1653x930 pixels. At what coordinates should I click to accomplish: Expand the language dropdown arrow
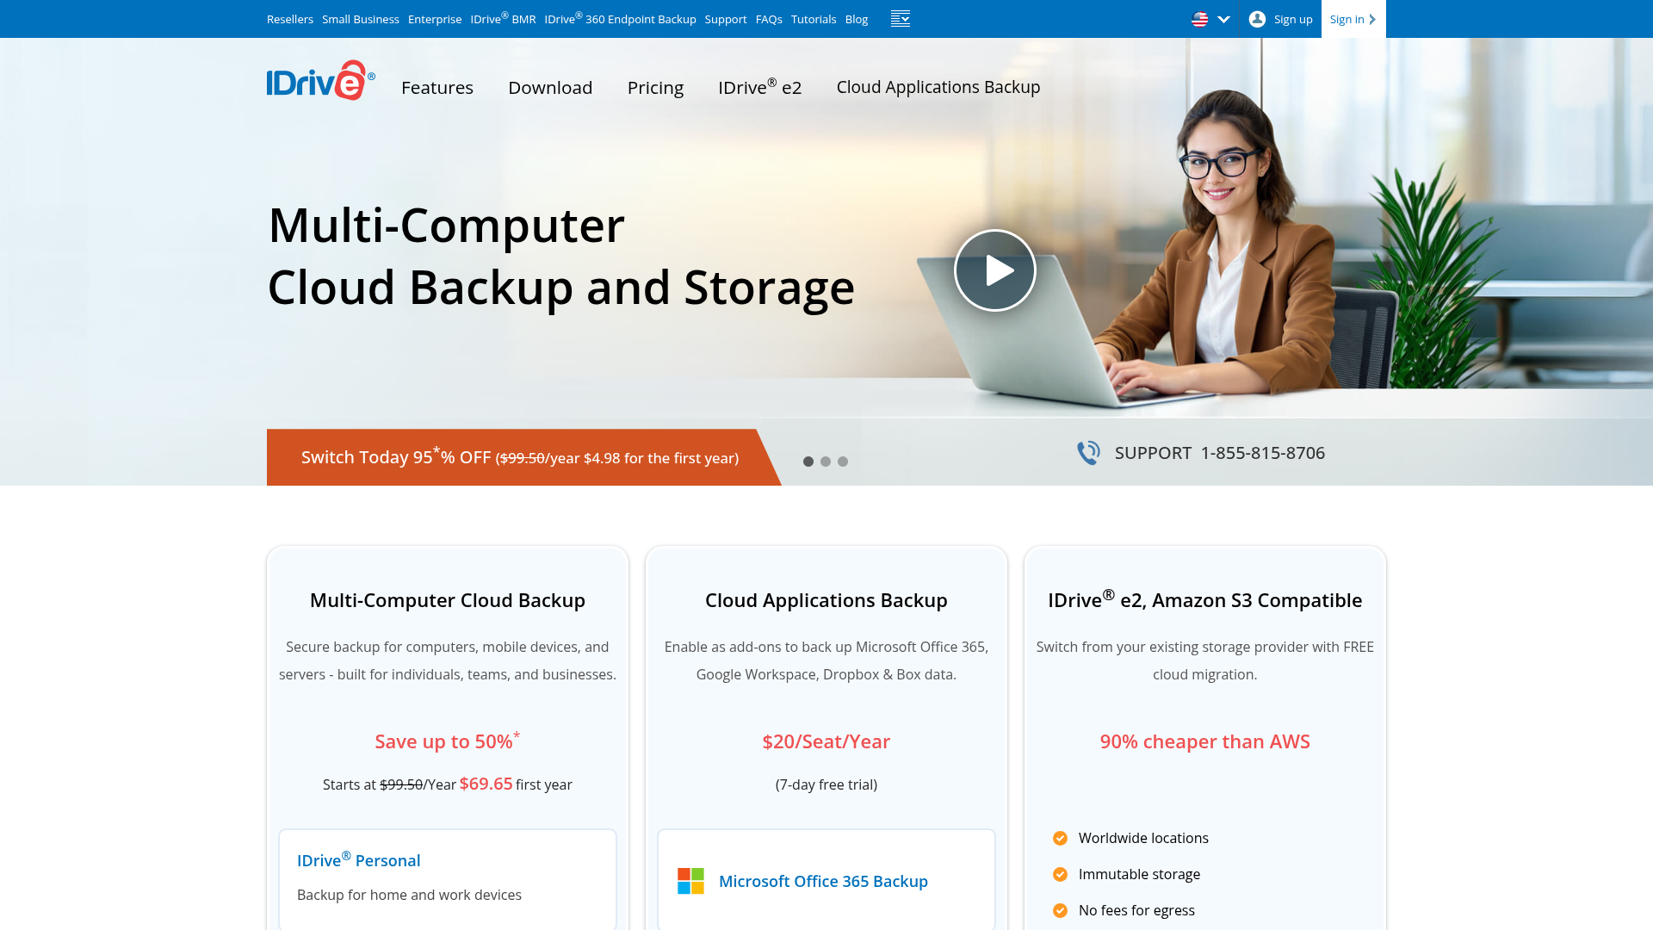[1223, 19]
